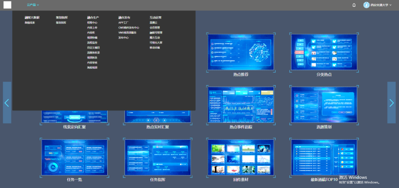Image resolution: width=399 pixels, height=188 pixels.
Task: Go to previous page with left arrow
Action: (x=7, y=103)
